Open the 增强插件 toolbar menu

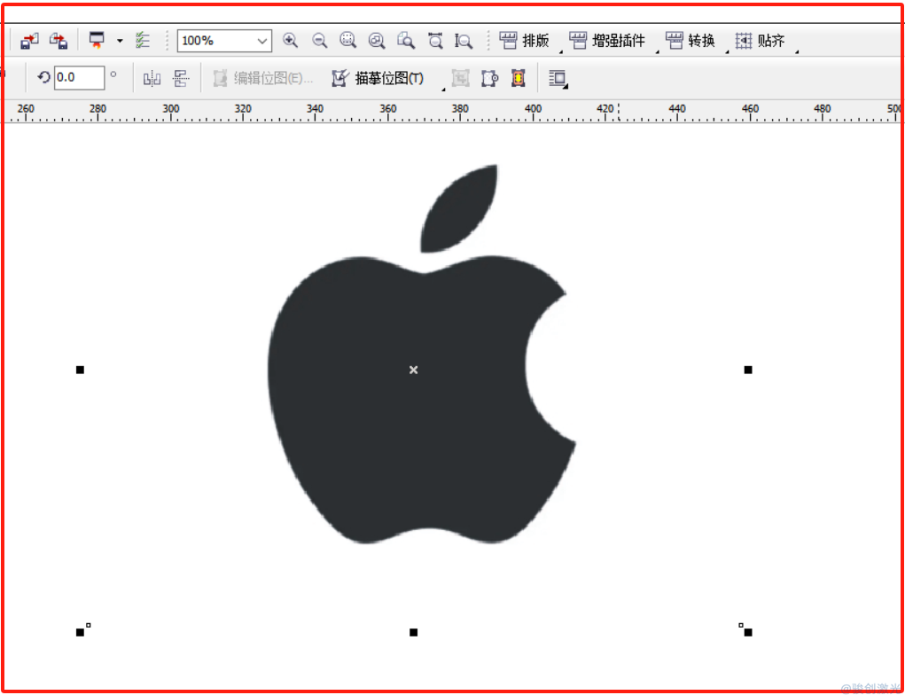pyautogui.click(x=607, y=41)
